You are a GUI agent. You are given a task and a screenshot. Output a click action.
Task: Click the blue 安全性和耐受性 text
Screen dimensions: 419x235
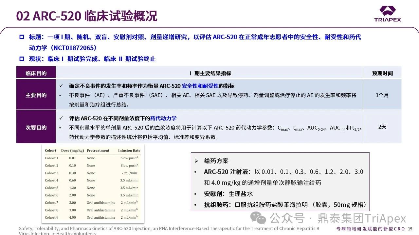click(x=200, y=86)
